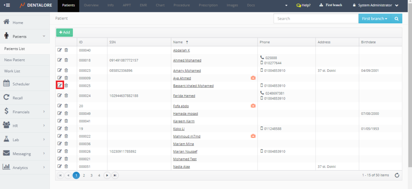Delete patient Koko Li via trash icon

pyautogui.click(x=66, y=128)
